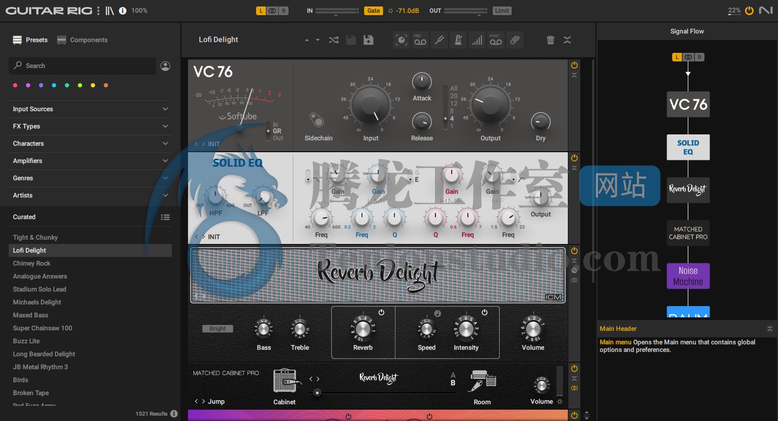Select Tight & Chunky preset
The width and height of the screenshot is (778, 421).
click(90, 237)
